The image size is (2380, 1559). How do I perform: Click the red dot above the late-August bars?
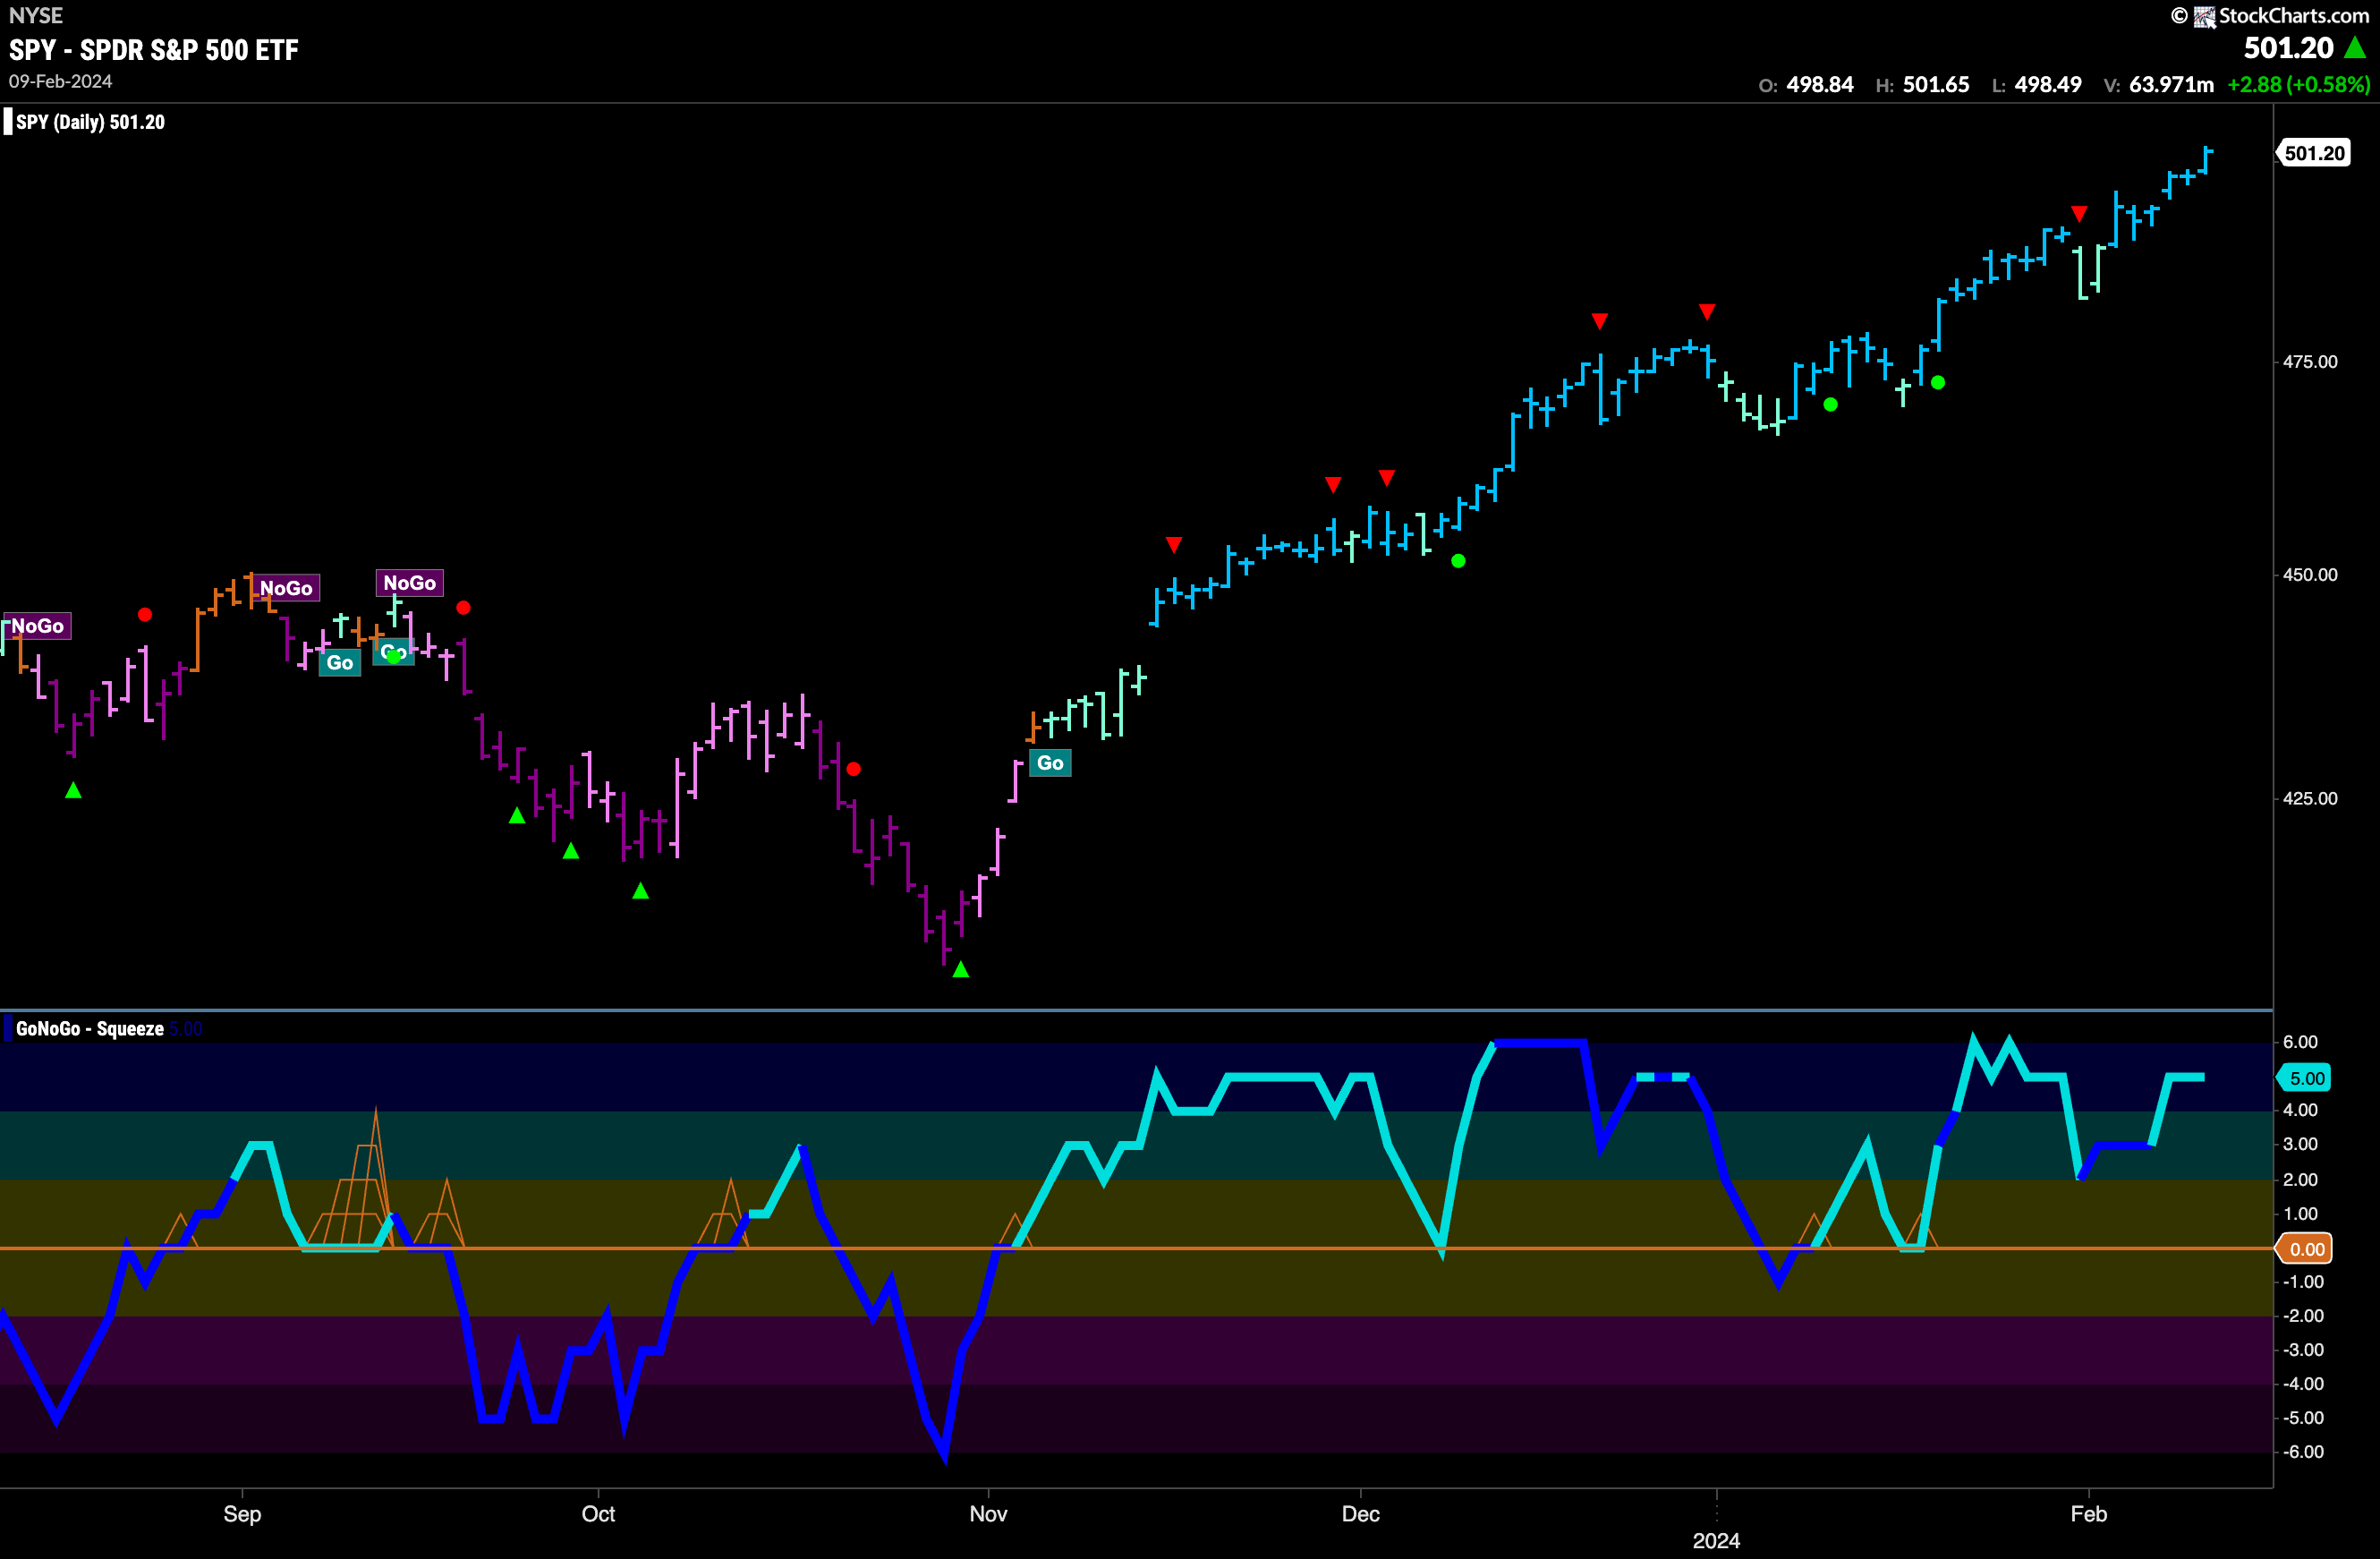145,614
